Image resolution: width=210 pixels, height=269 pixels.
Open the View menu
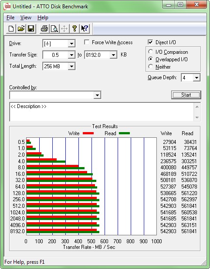point(26,17)
